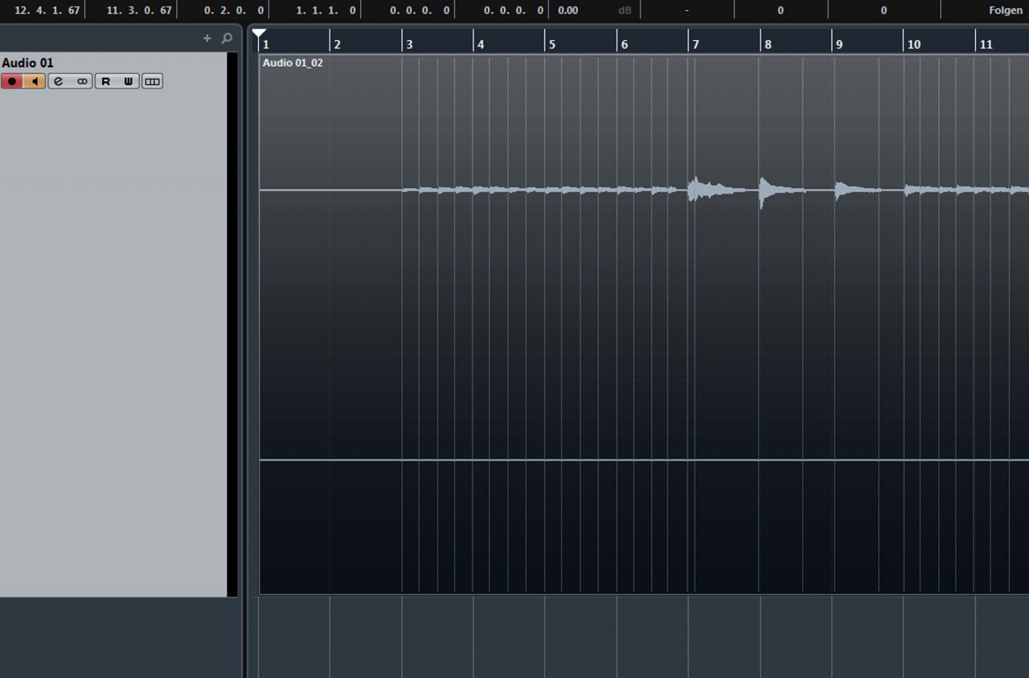Click the info line value '11. 3. 0. 67'
Viewport: 1029px width, 678px height.
coord(139,10)
